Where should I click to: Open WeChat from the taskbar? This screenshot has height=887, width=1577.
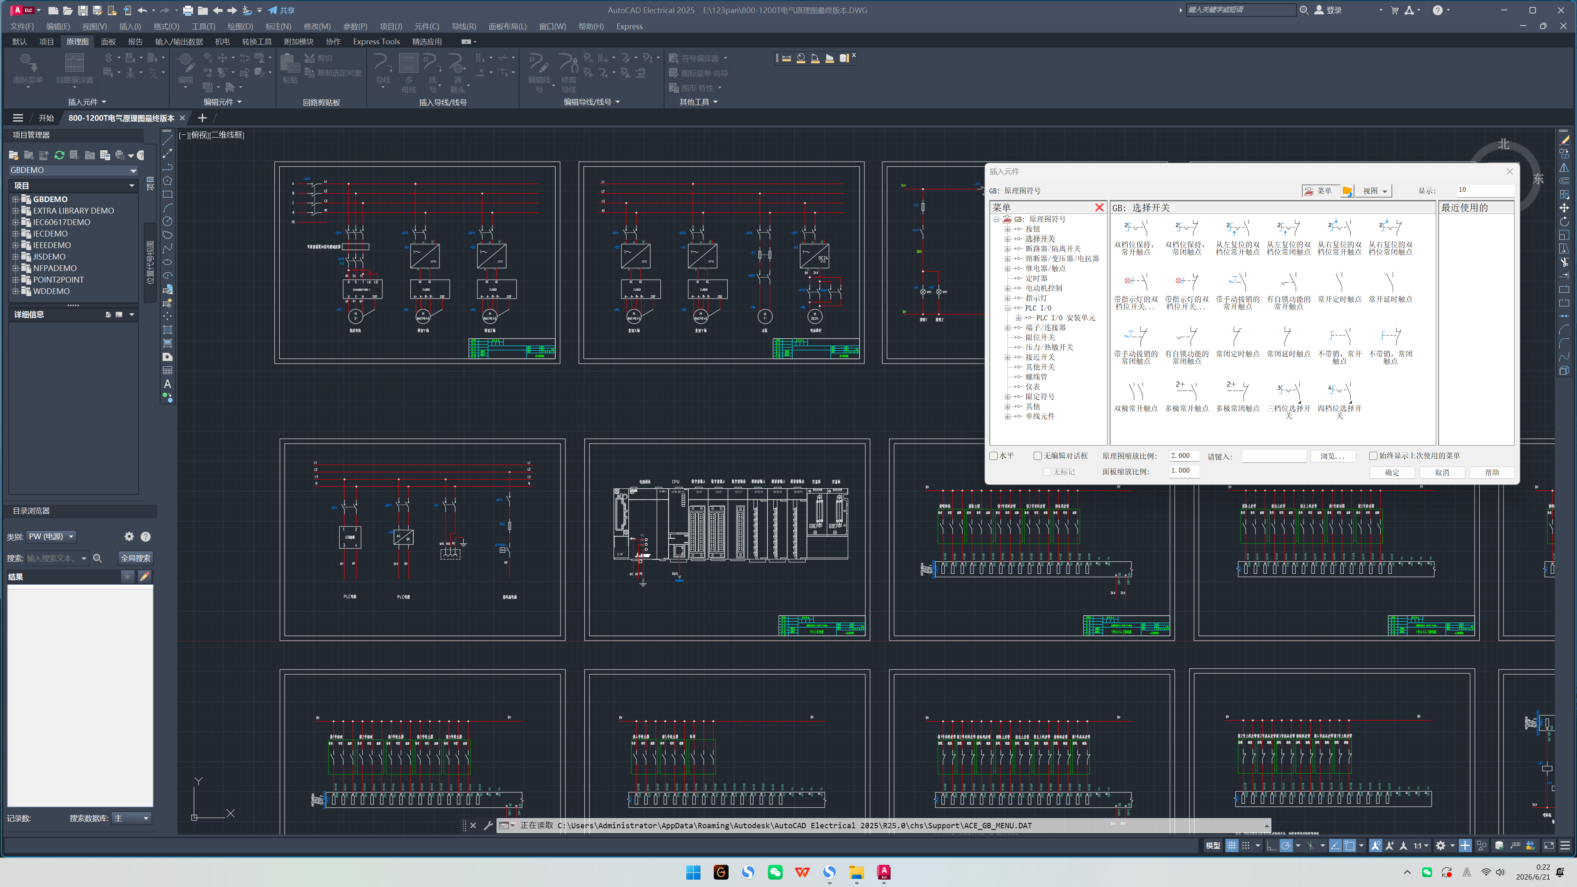[775, 872]
